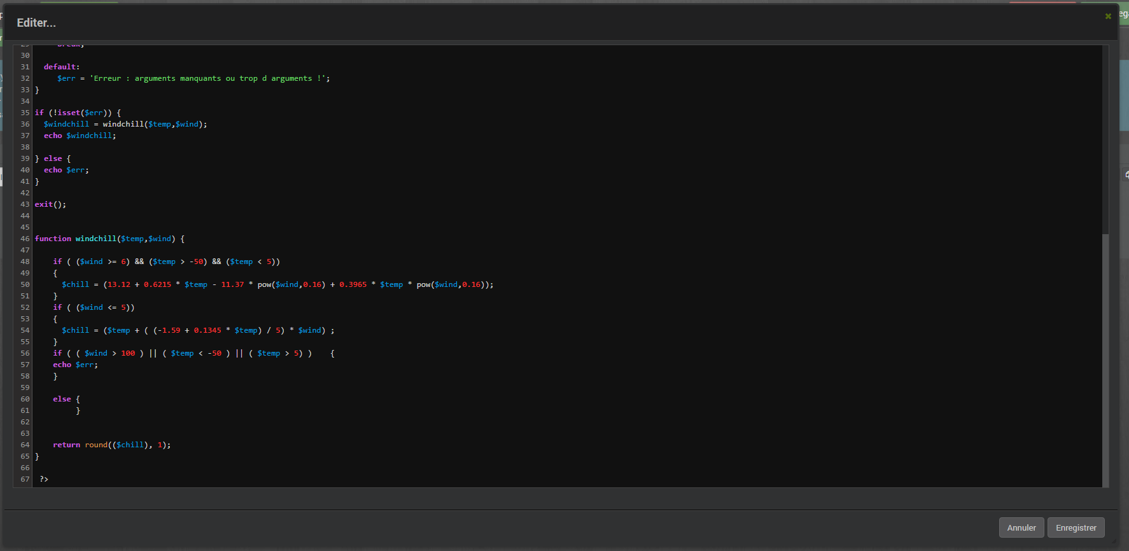Viewport: 1129px width, 551px height.
Task: Click the 'Editer...' dialog title
Action: click(36, 23)
